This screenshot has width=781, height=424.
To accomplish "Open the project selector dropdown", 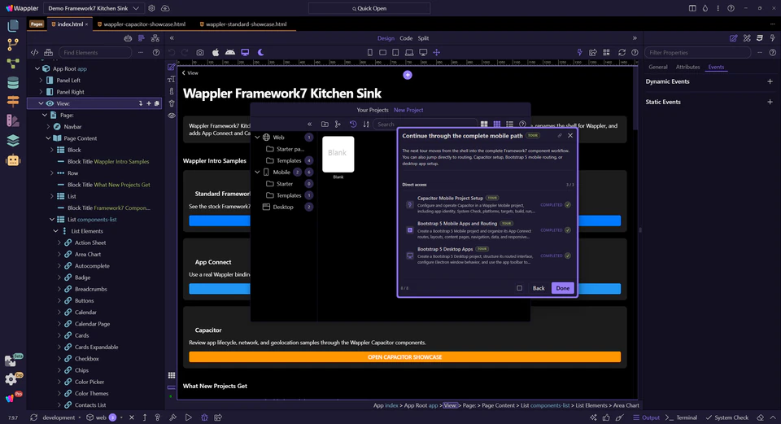I will [94, 8].
